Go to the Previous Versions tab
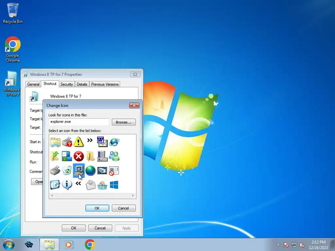Image resolution: width=335 pixels, height=251 pixels. (105, 84)
